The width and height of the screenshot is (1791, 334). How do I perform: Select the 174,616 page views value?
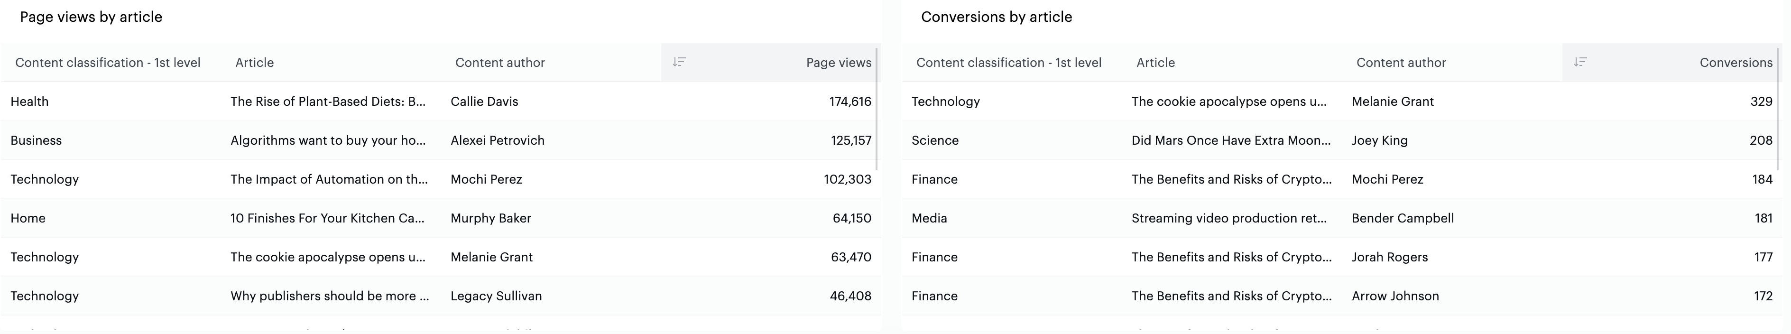[x=849, y=102]
